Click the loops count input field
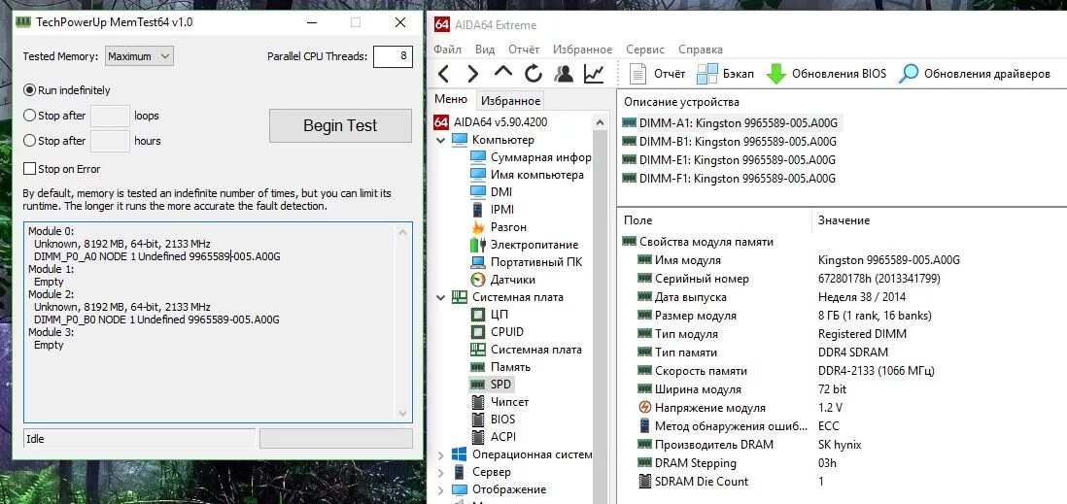The height and width of the screenshot is (504, 1067). tap(110, 116)
